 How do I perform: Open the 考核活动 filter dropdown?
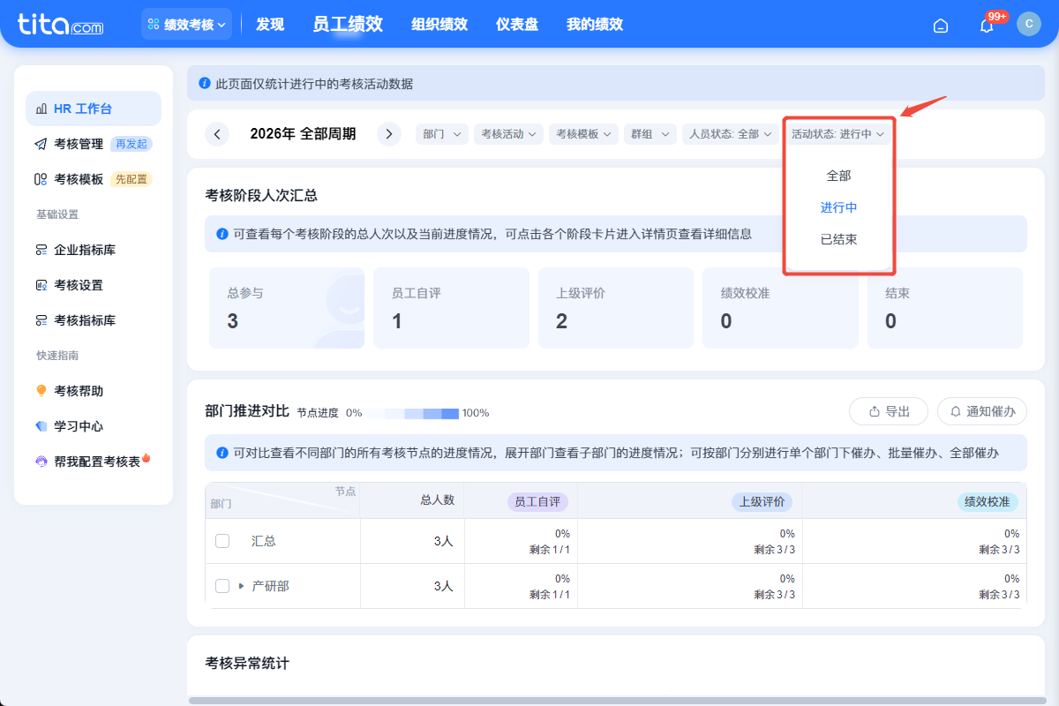point(508,134)
